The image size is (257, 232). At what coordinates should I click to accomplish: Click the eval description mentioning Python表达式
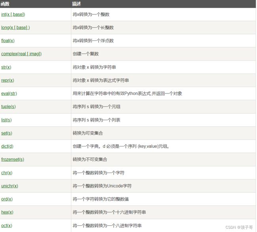(127, 93)
